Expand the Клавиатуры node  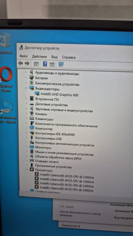(26, 118)
